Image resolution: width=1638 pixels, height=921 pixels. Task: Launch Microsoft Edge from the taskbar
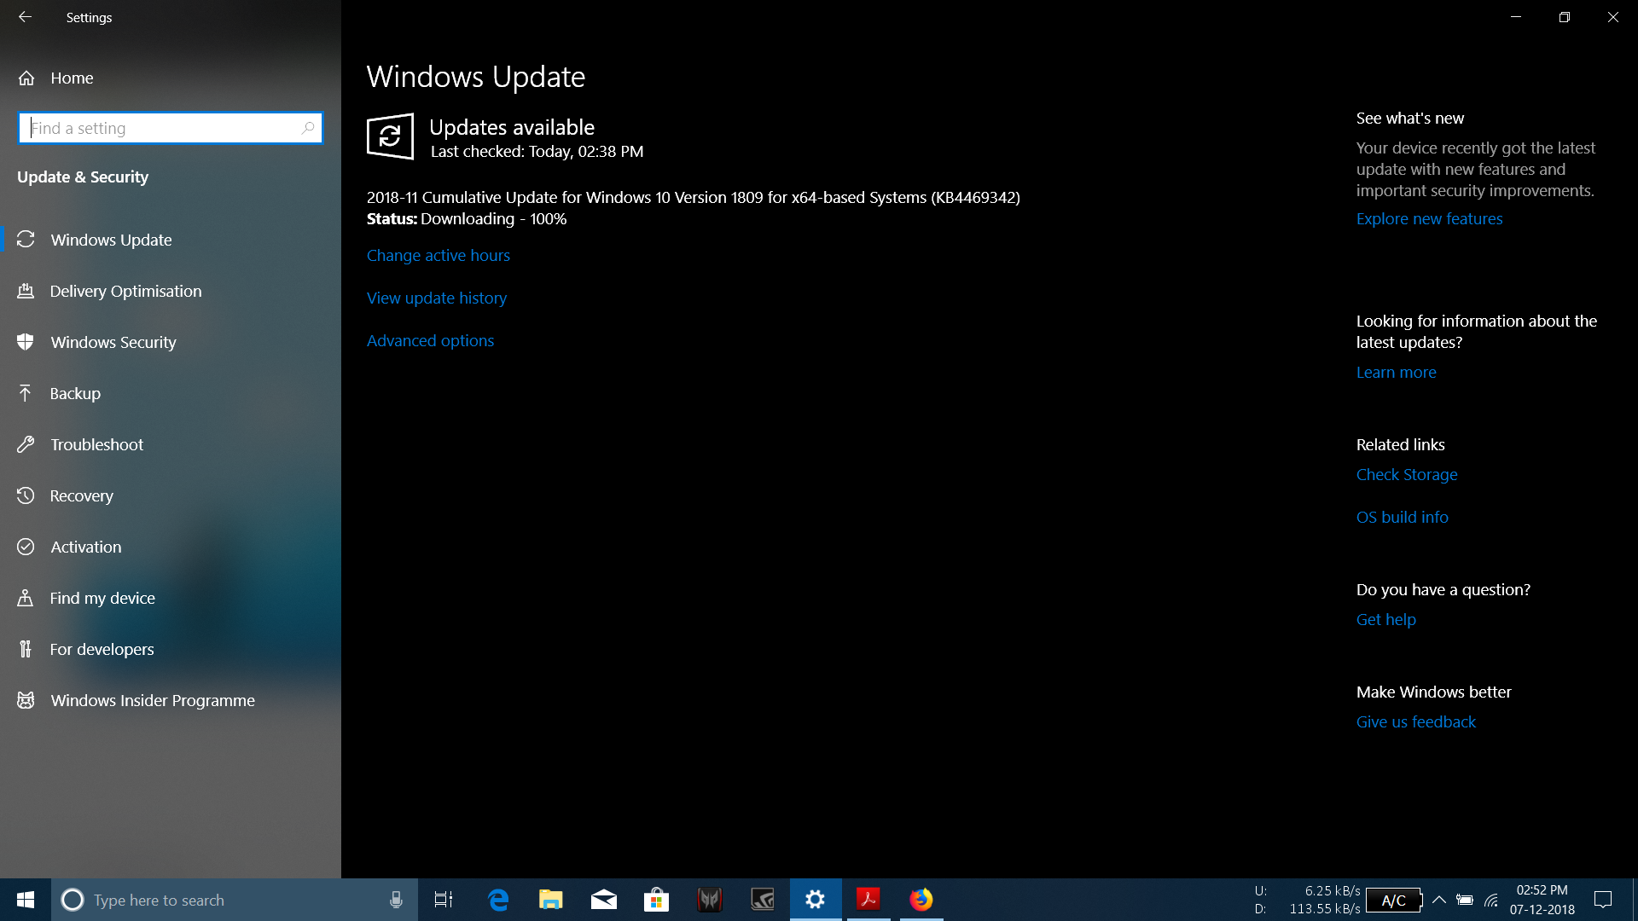(x=498, y=900)
